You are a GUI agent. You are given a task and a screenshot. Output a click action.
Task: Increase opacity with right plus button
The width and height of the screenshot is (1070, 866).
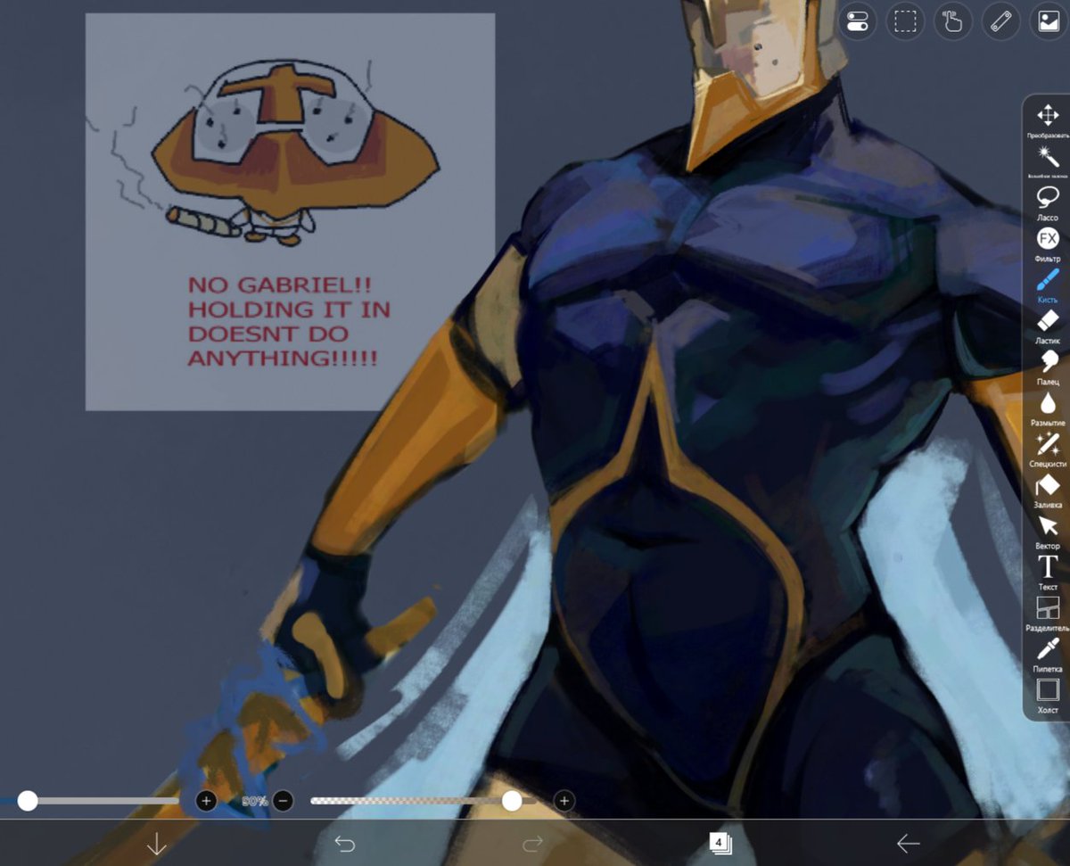click(x=564, y=801)
